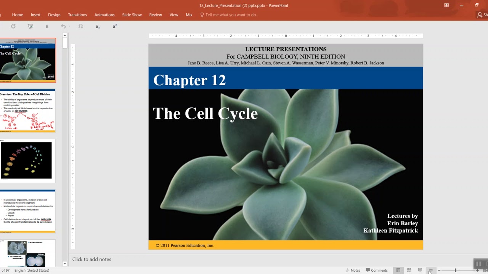Click the zoom out minus button

click(x=439, y=270)
